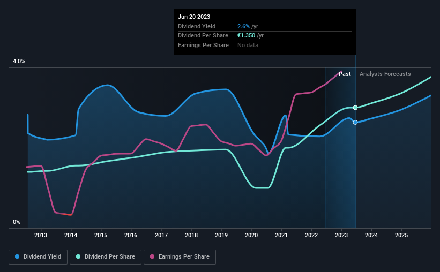This screenshot has width=440, height=272.
Task: Click the teal Dividend Per Share legend dot
Action: click(x=78, y=256)
